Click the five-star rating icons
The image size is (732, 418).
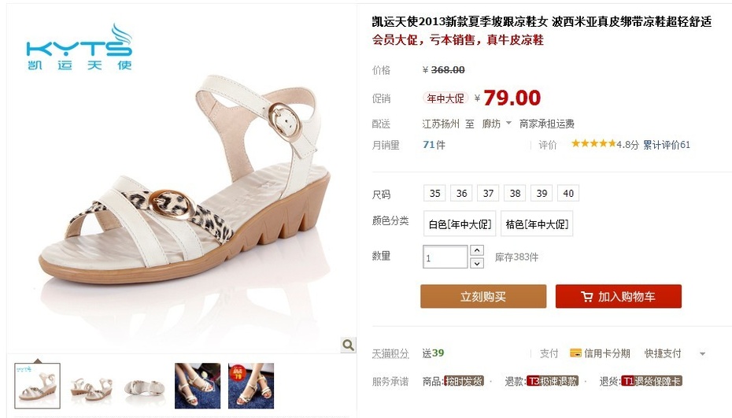tap(593, 144)
